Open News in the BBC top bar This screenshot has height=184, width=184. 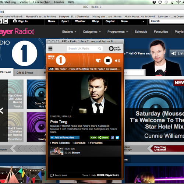point(52,21)
